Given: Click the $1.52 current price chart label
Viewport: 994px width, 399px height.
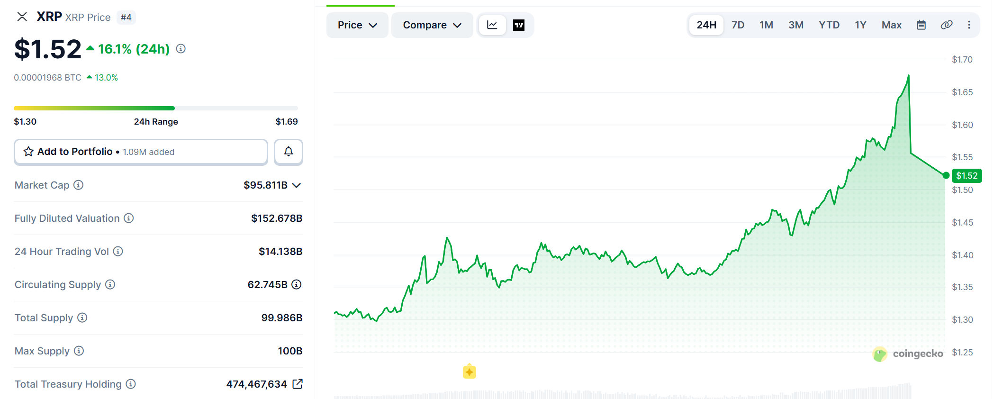Looking at the screenshot, I should coord(967,176).
